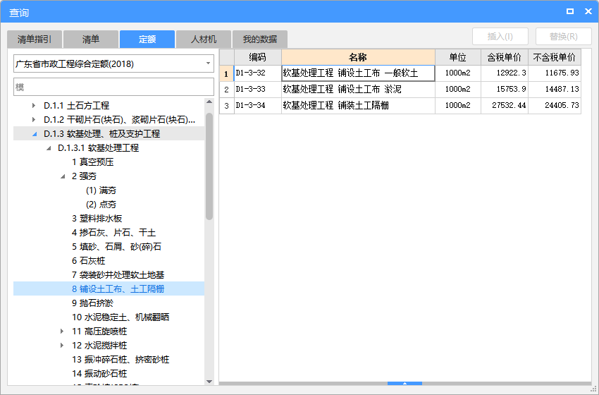599x395 pixels.
Task: Select tree item 2 强夯
Action: point(84,176)
